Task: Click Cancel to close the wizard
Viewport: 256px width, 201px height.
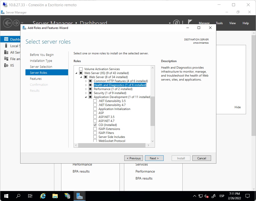Action: coord(202,158)
